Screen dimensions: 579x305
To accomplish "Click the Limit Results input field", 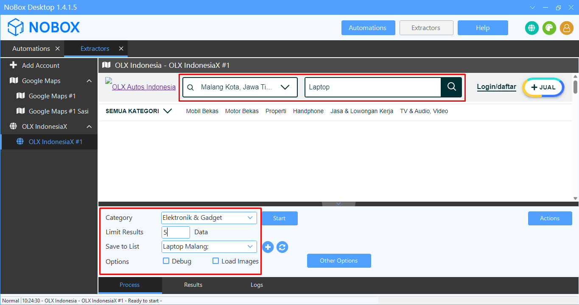I will point(176,232).
